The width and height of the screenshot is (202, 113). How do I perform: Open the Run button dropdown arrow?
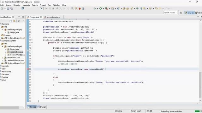point(103,8)
